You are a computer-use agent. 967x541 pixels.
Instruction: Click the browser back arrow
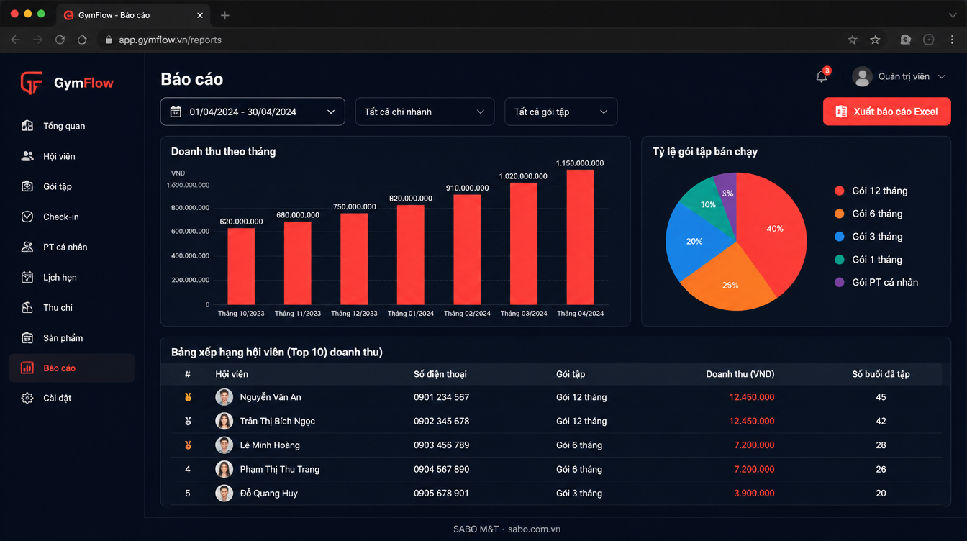pos(16,40)
